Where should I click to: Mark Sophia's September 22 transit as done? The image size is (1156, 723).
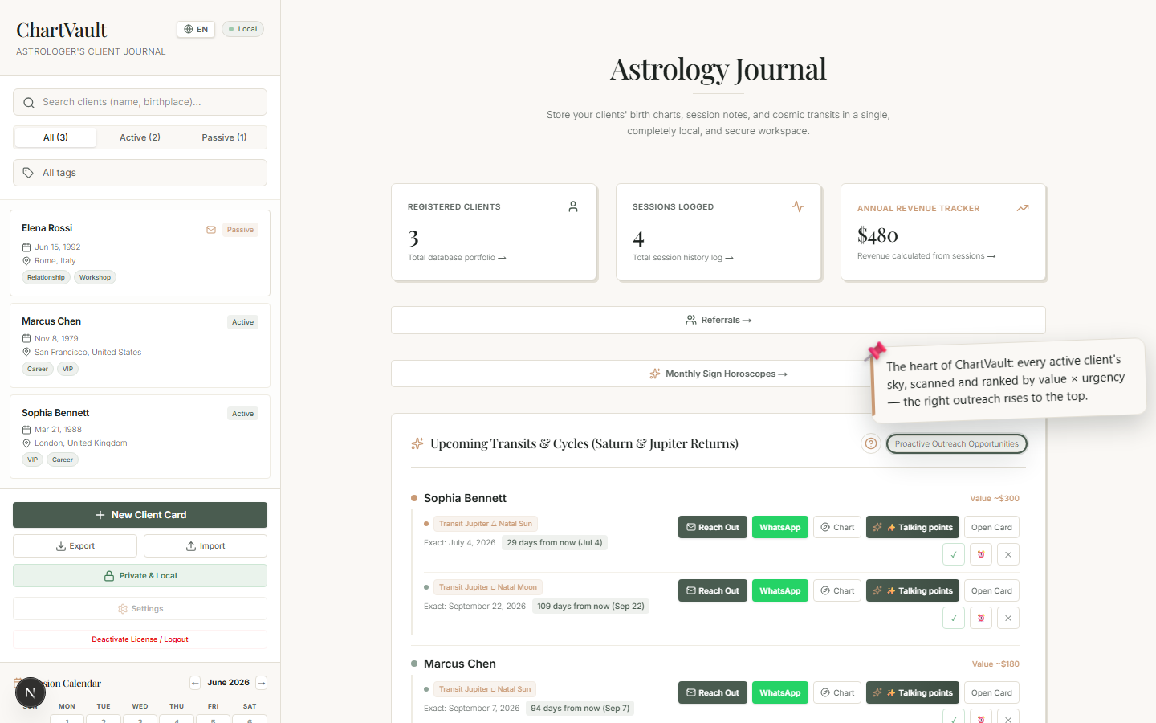coord(954,618)
